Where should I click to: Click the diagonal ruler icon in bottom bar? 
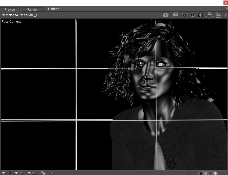[189, 173]
